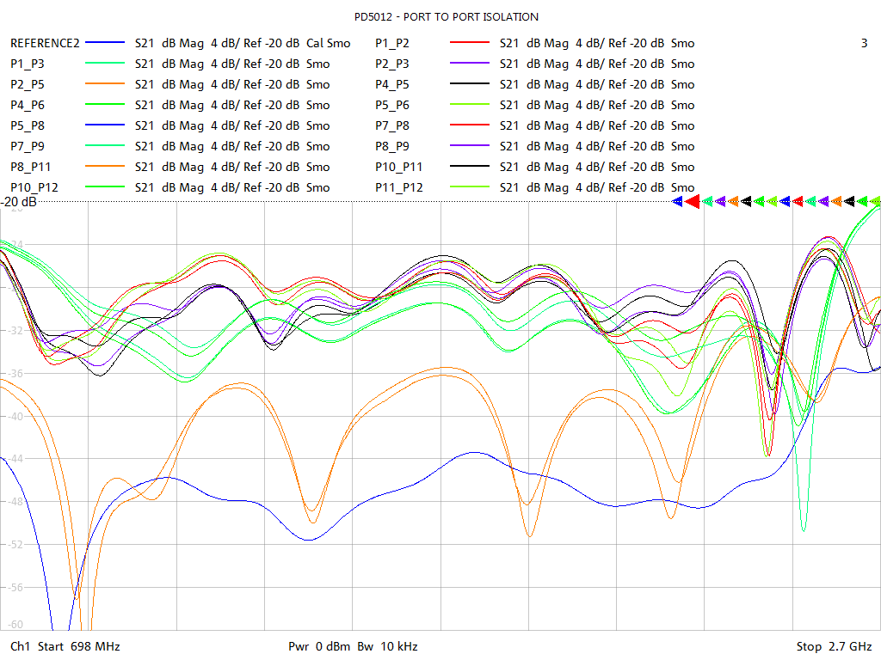Image resolution: width=881 pixels, height=660 pixels.
Task: Click 'S21 dB Mag' settings in P1_P2 row
Action: tap(533, 43)
